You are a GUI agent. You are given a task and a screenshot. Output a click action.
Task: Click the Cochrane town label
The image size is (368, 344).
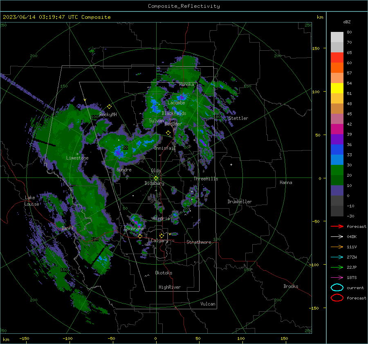134,229
